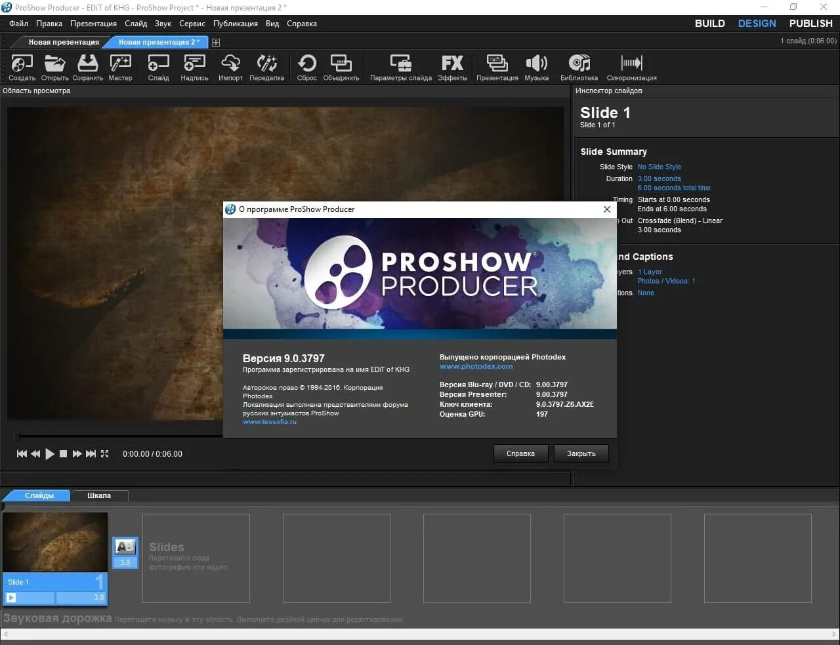Select the Слайды tab
Screen dimensions: 840x645
coord(39,495)
